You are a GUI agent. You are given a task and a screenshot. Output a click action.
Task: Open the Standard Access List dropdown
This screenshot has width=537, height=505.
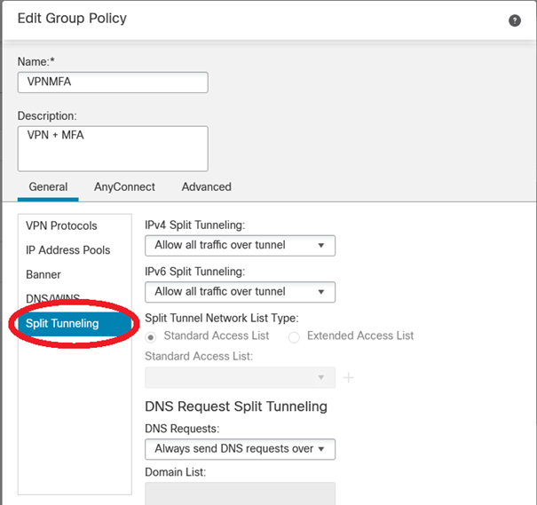[240, 377]
